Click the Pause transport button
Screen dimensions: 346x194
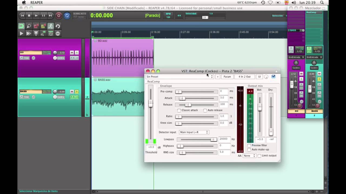coord(43,16)
